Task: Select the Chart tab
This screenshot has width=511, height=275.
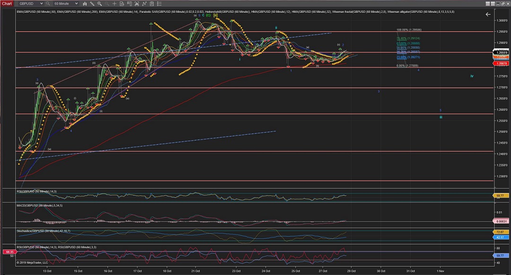Action: tap(7, 3)
